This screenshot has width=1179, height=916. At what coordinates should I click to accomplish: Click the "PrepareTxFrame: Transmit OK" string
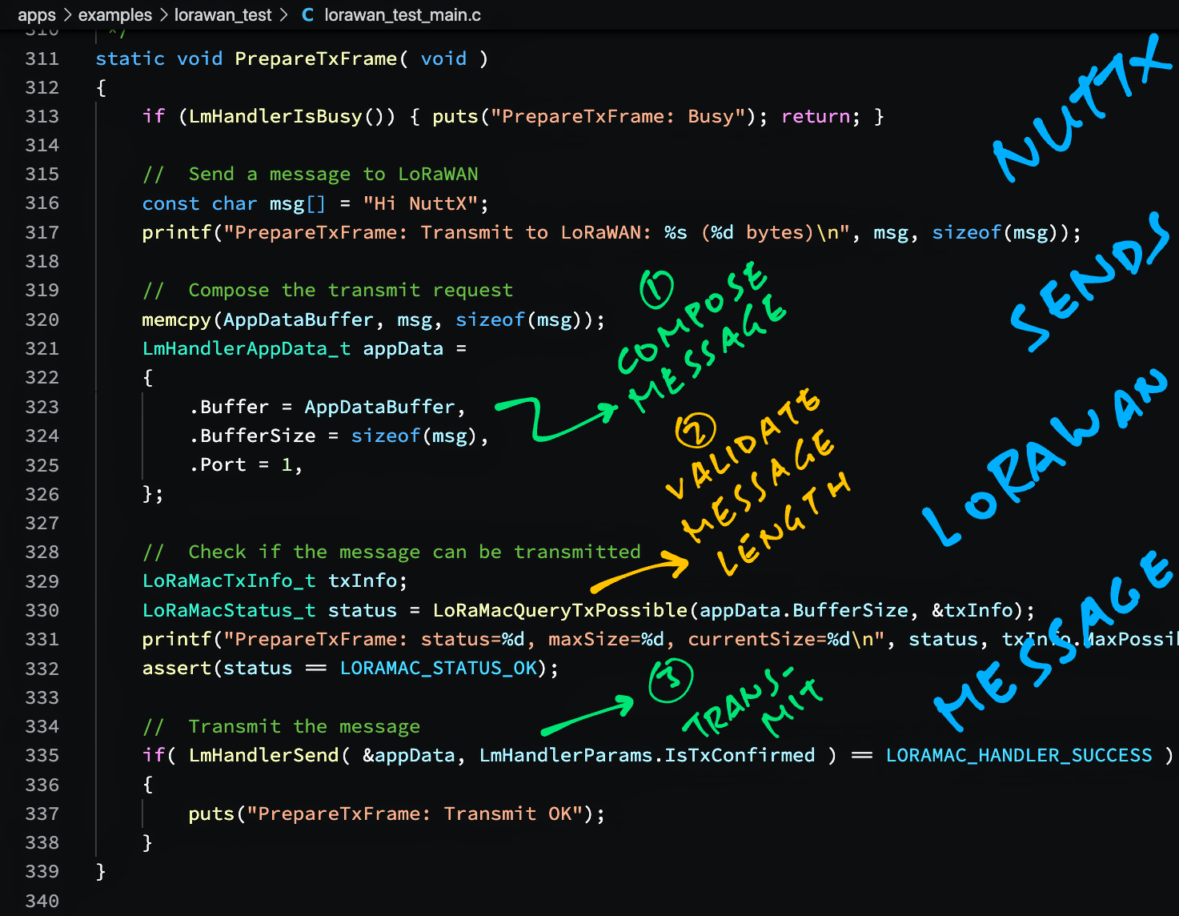415,814
